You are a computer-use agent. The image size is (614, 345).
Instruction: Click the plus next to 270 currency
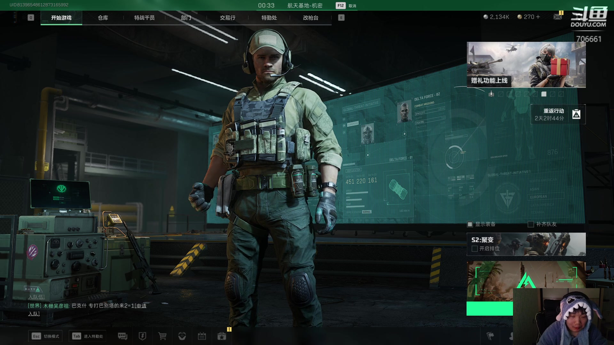[538, 17]
